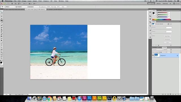Select the Quick Selection tool

tap(2, 18)
